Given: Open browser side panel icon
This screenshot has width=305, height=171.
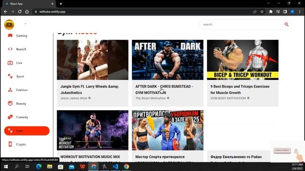Looking at the screenshot, I should coord(285,11).
